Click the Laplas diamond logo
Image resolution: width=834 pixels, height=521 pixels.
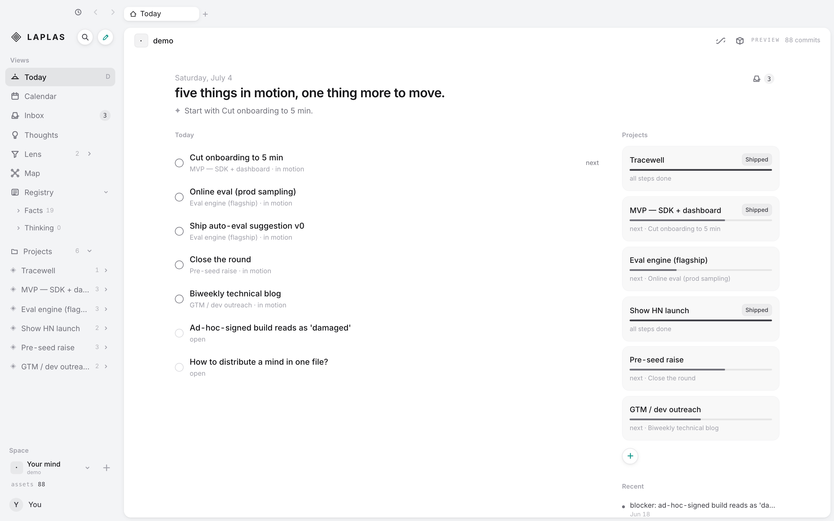coord(16,37)
